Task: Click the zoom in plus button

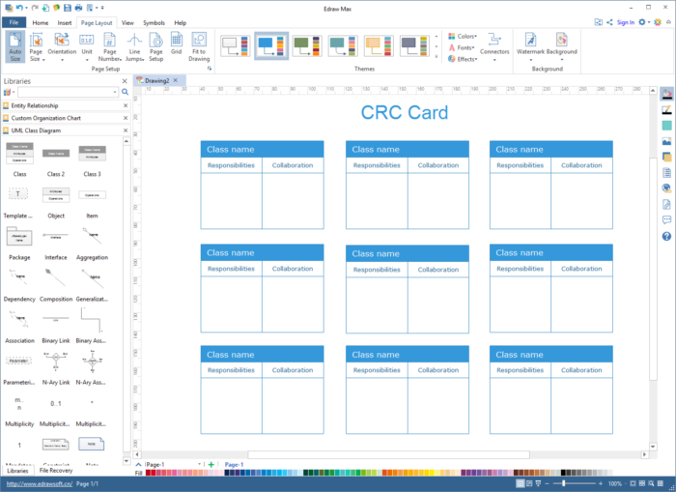Action: (x=601, y=483)
